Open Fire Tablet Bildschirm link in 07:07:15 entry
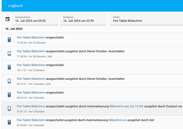This screenshot has height=129, width=183. [x=31, y=106]
